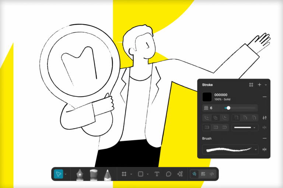Viewport: 283px width, 188px height.
Task: Choose round join corner option
Action: coord(254,118)
